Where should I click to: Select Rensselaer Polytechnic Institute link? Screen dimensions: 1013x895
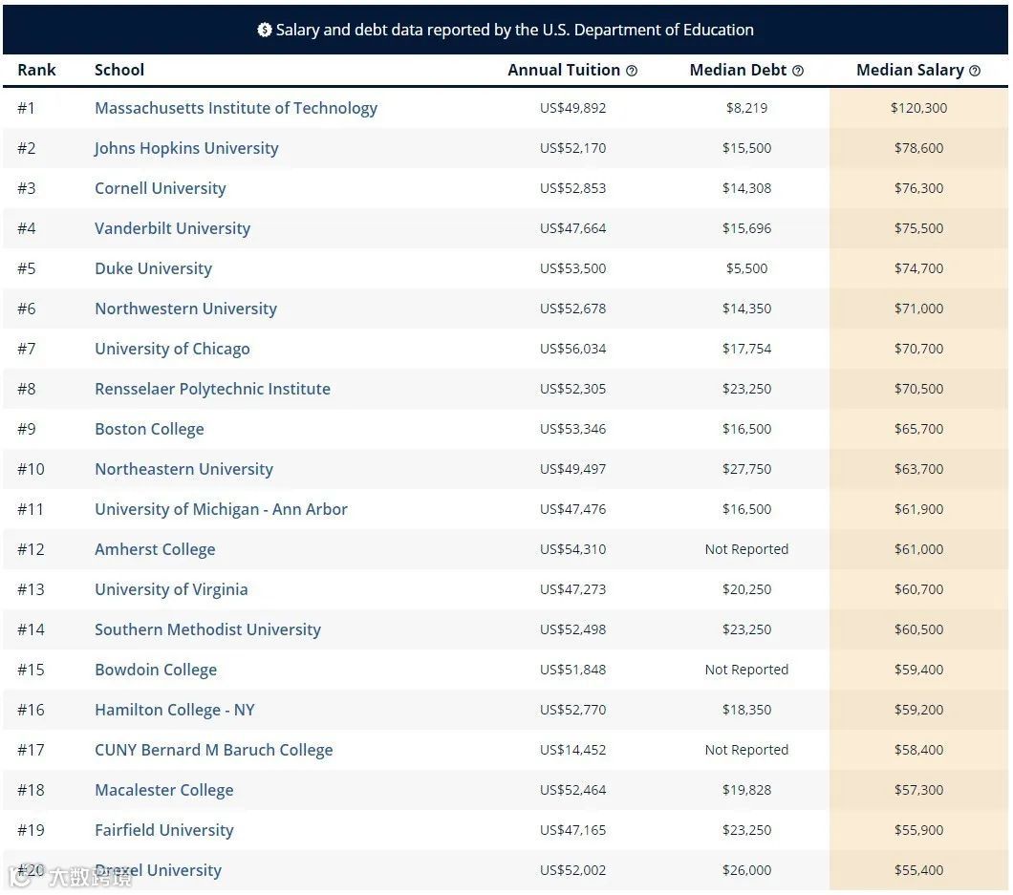pos(212,389)
